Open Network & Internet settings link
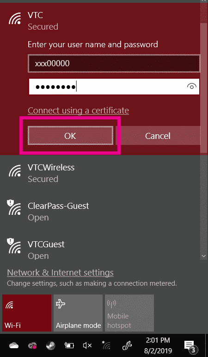 60,273
